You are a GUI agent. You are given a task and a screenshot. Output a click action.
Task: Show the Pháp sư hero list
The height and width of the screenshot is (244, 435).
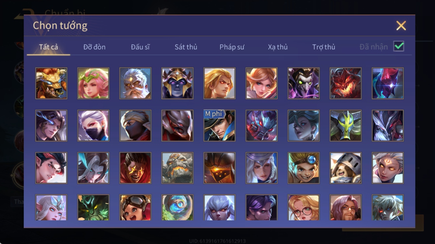[232, 47]
